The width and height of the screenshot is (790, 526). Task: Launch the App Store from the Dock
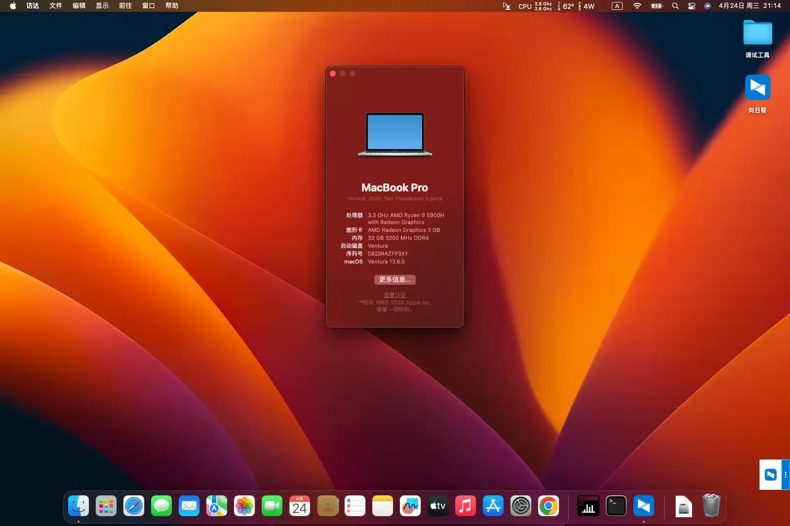(493, 506)
